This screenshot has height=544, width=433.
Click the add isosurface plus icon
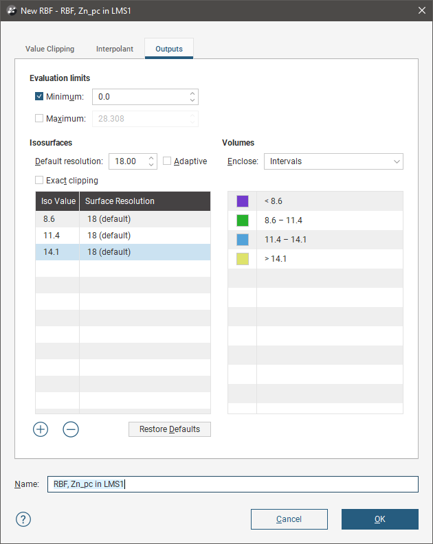pos(41,429)
